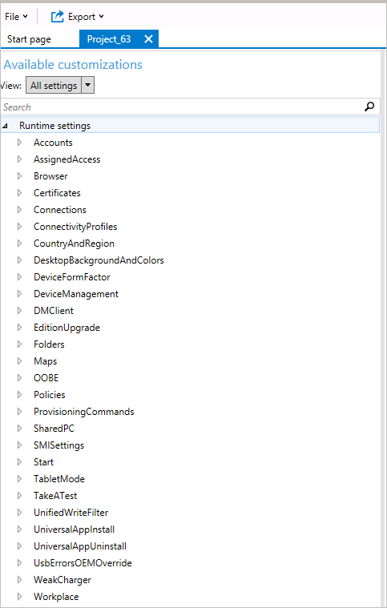The height and width of the screenshot is (608, 387).
Task: Open the Export menu
Action: (86, 17)
